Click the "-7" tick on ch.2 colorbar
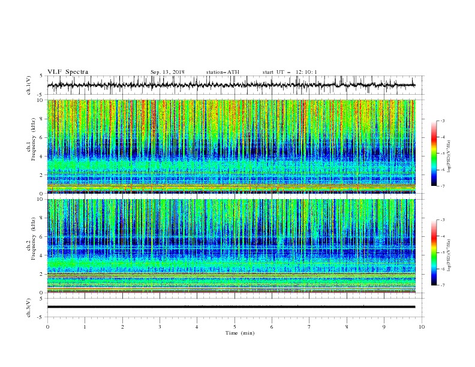475x367 pixels. (442, 285)
